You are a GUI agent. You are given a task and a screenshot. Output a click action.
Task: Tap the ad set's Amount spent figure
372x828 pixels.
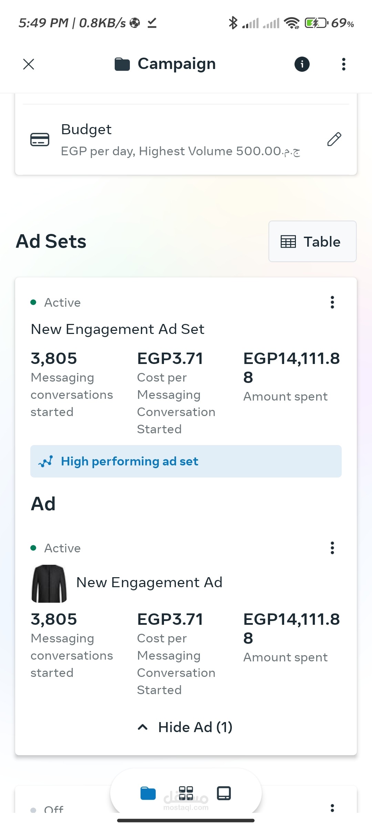291,368
